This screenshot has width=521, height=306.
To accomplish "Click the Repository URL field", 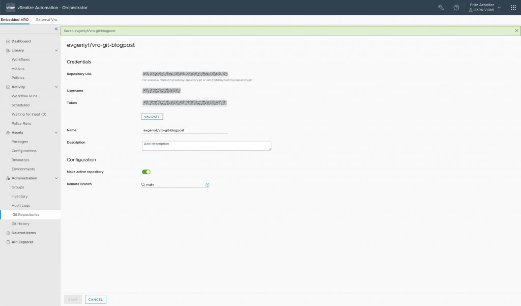I will point(185,74).
